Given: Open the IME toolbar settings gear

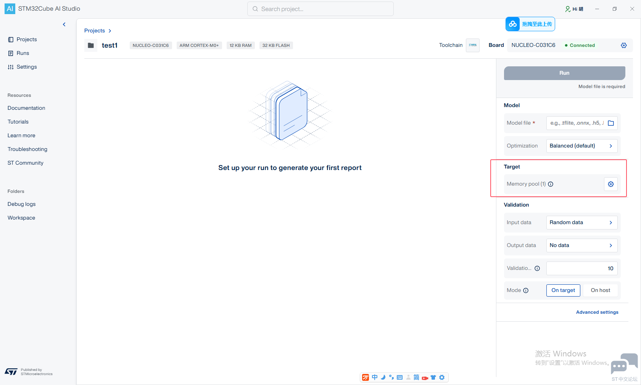Looking at the screenshot, I should [x=442, y=377].
